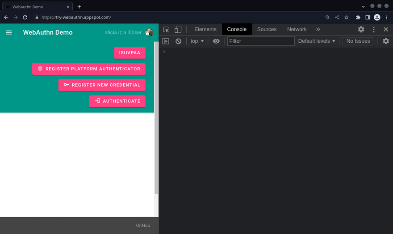Click Register Platform Authenticator button
This screenshot has height=234, width=393.
[89, 69]
